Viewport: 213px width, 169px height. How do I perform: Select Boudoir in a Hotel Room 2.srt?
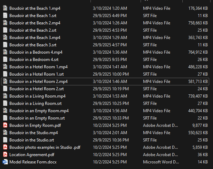[x=37, y=89]
